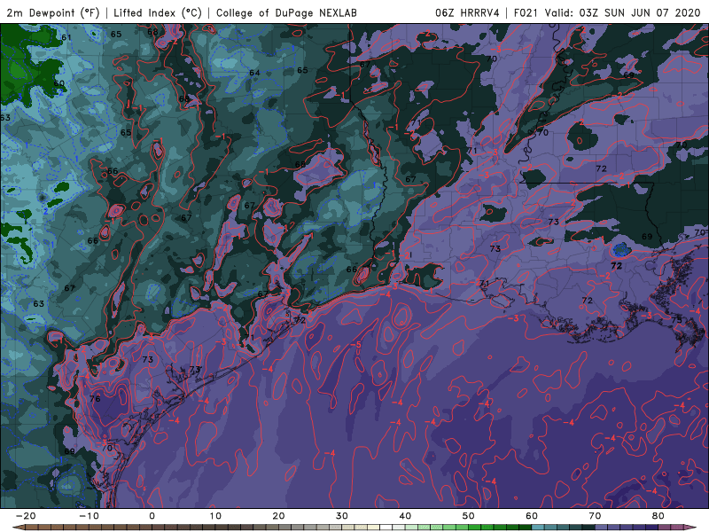
Task: Select the "College of DuPage NEXLAB" header text
Action: [x=286, y=12]
